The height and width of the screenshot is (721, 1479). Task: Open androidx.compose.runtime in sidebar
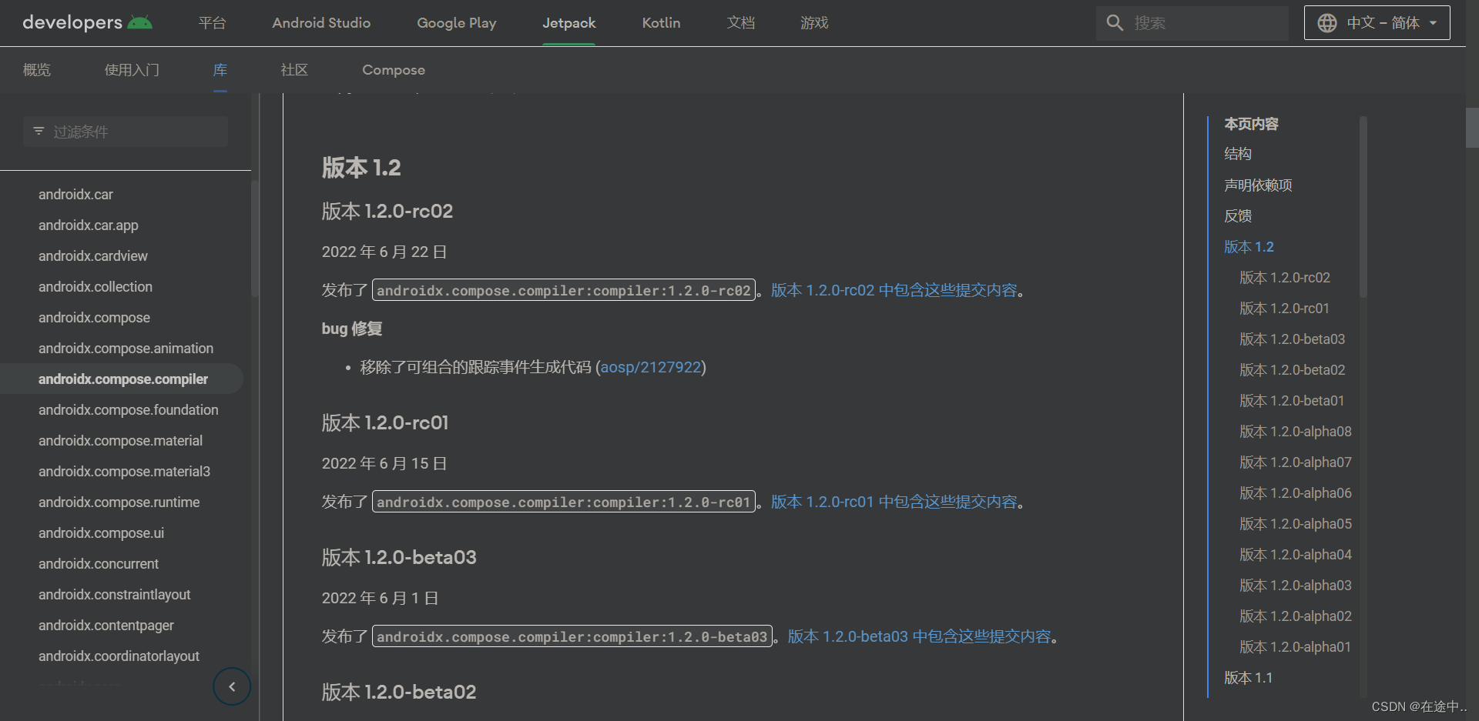pos(119,502)
